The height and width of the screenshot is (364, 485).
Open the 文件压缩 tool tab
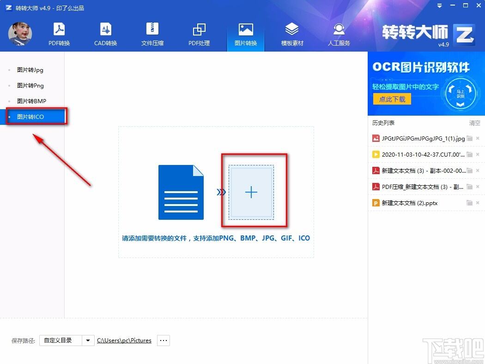point(152,34)
